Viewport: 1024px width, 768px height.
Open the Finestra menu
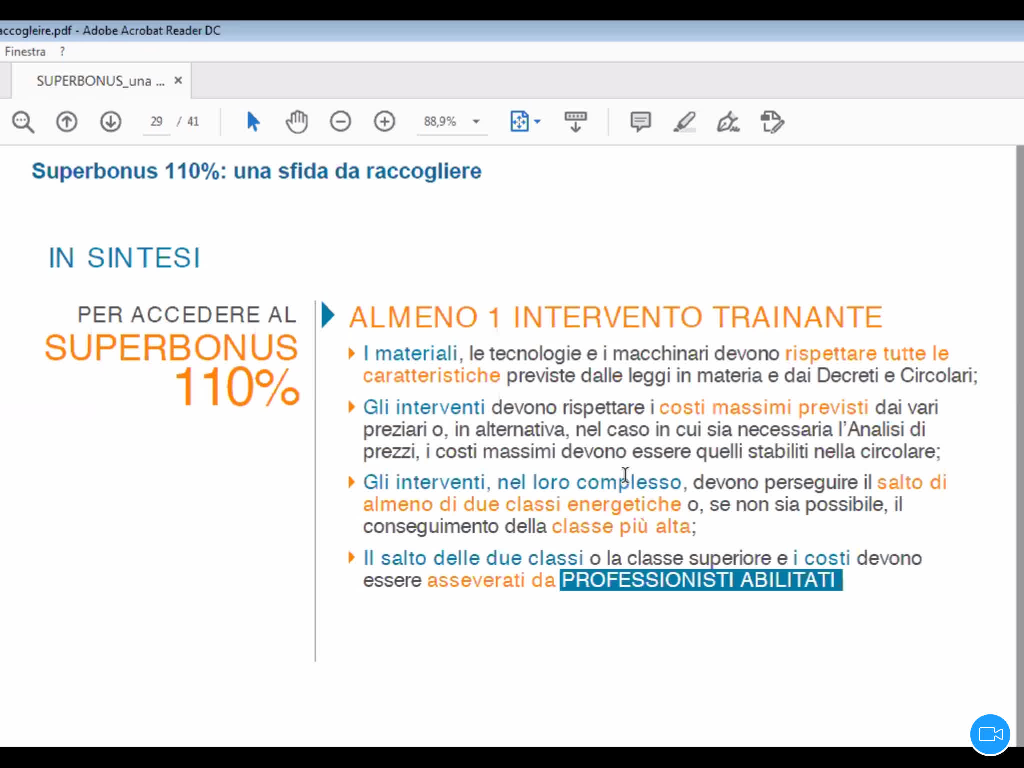(25, 51)
